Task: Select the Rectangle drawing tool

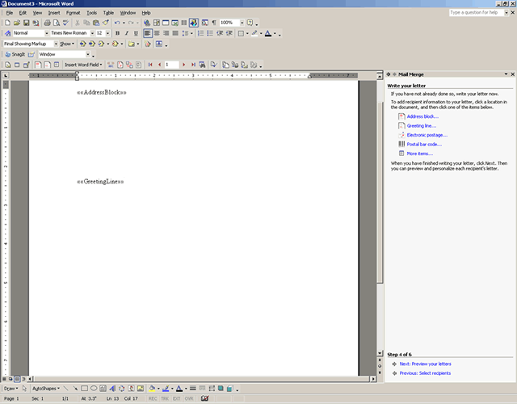Action: 84,389
